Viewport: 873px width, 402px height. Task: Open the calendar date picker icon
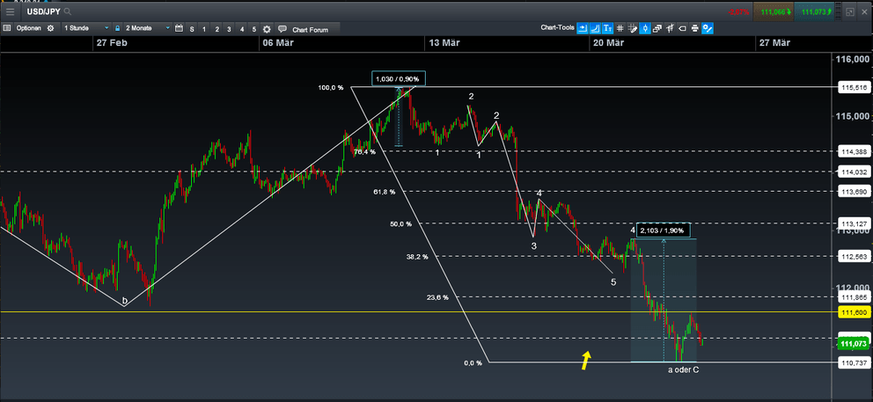(179, 28)
